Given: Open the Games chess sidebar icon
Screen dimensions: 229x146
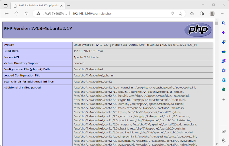Looking at the screenshot, I should point(224,61).
